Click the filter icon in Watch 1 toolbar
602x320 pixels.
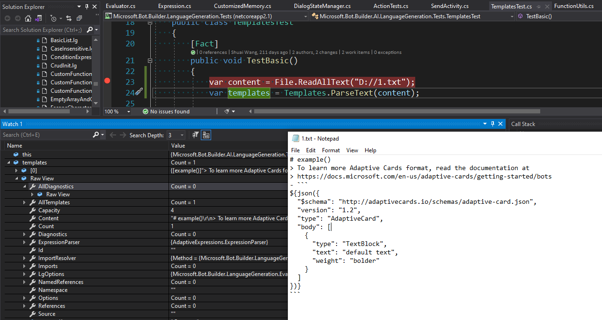[195, 135]
